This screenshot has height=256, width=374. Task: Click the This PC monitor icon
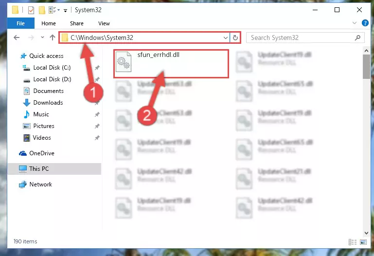click(x=23, y=169)
